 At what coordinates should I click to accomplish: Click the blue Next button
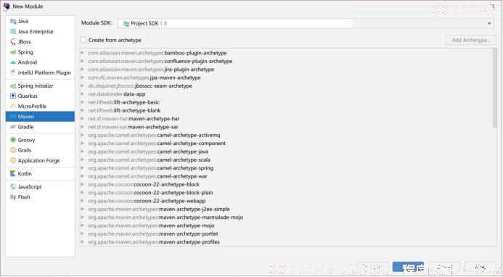(x=408, y=267)
